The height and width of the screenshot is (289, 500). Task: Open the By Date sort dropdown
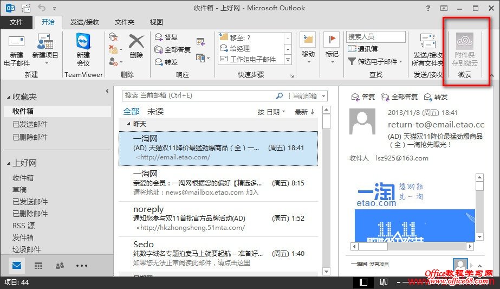271,112
